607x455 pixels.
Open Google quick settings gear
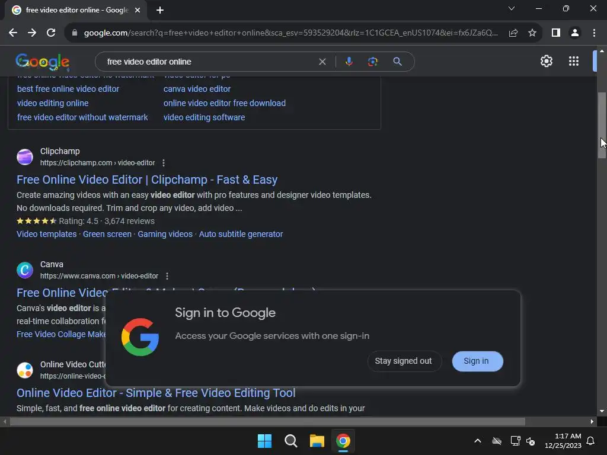tap(546, 61)
